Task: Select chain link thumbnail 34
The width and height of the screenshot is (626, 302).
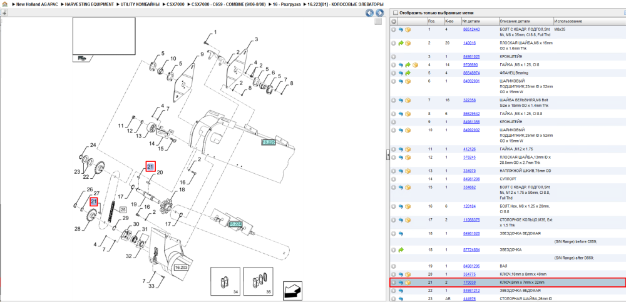Action: click(225, 281)
